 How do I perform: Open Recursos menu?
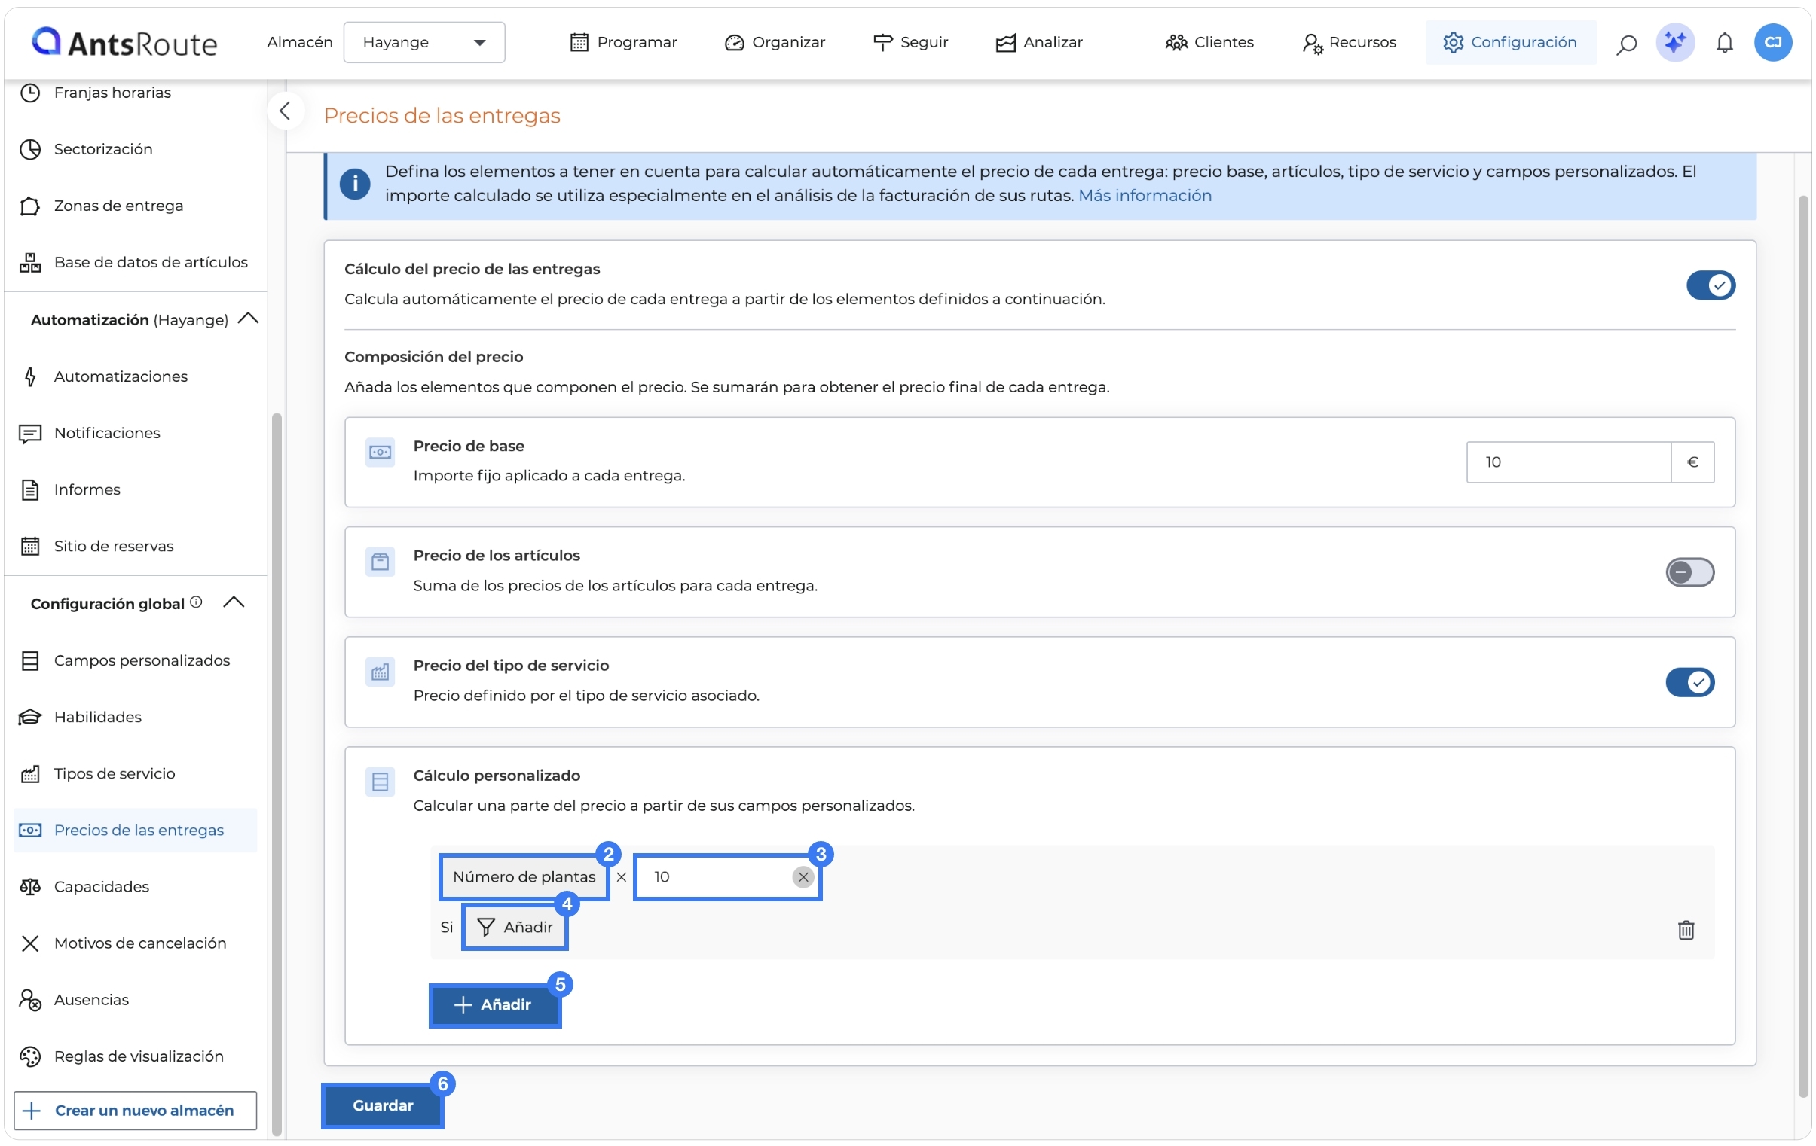click(x=1348, y=42)
